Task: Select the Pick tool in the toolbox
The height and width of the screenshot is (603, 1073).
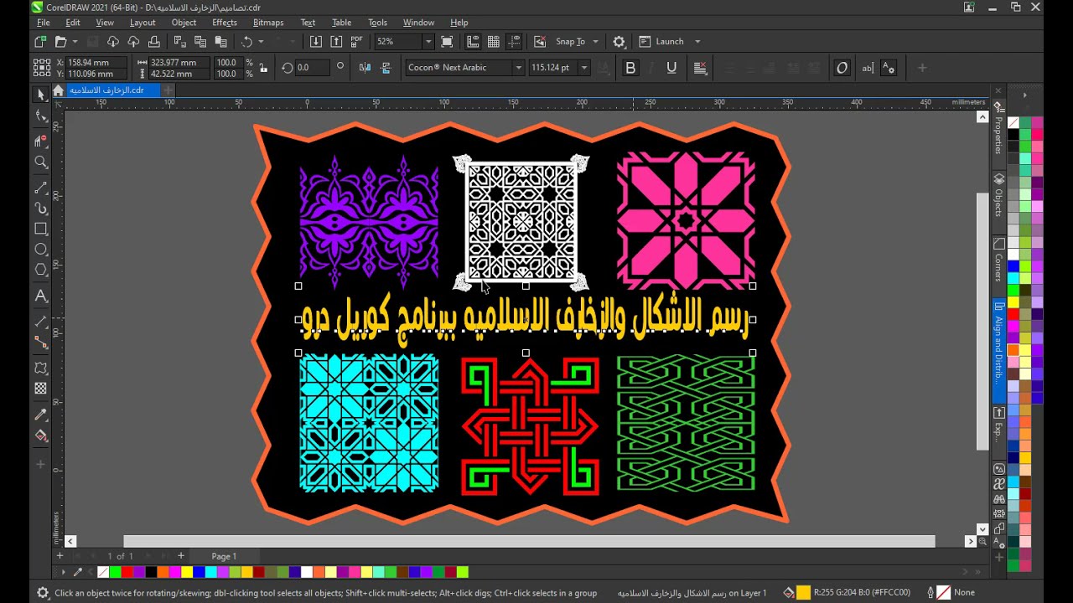Action: click(x=41, y=95)
